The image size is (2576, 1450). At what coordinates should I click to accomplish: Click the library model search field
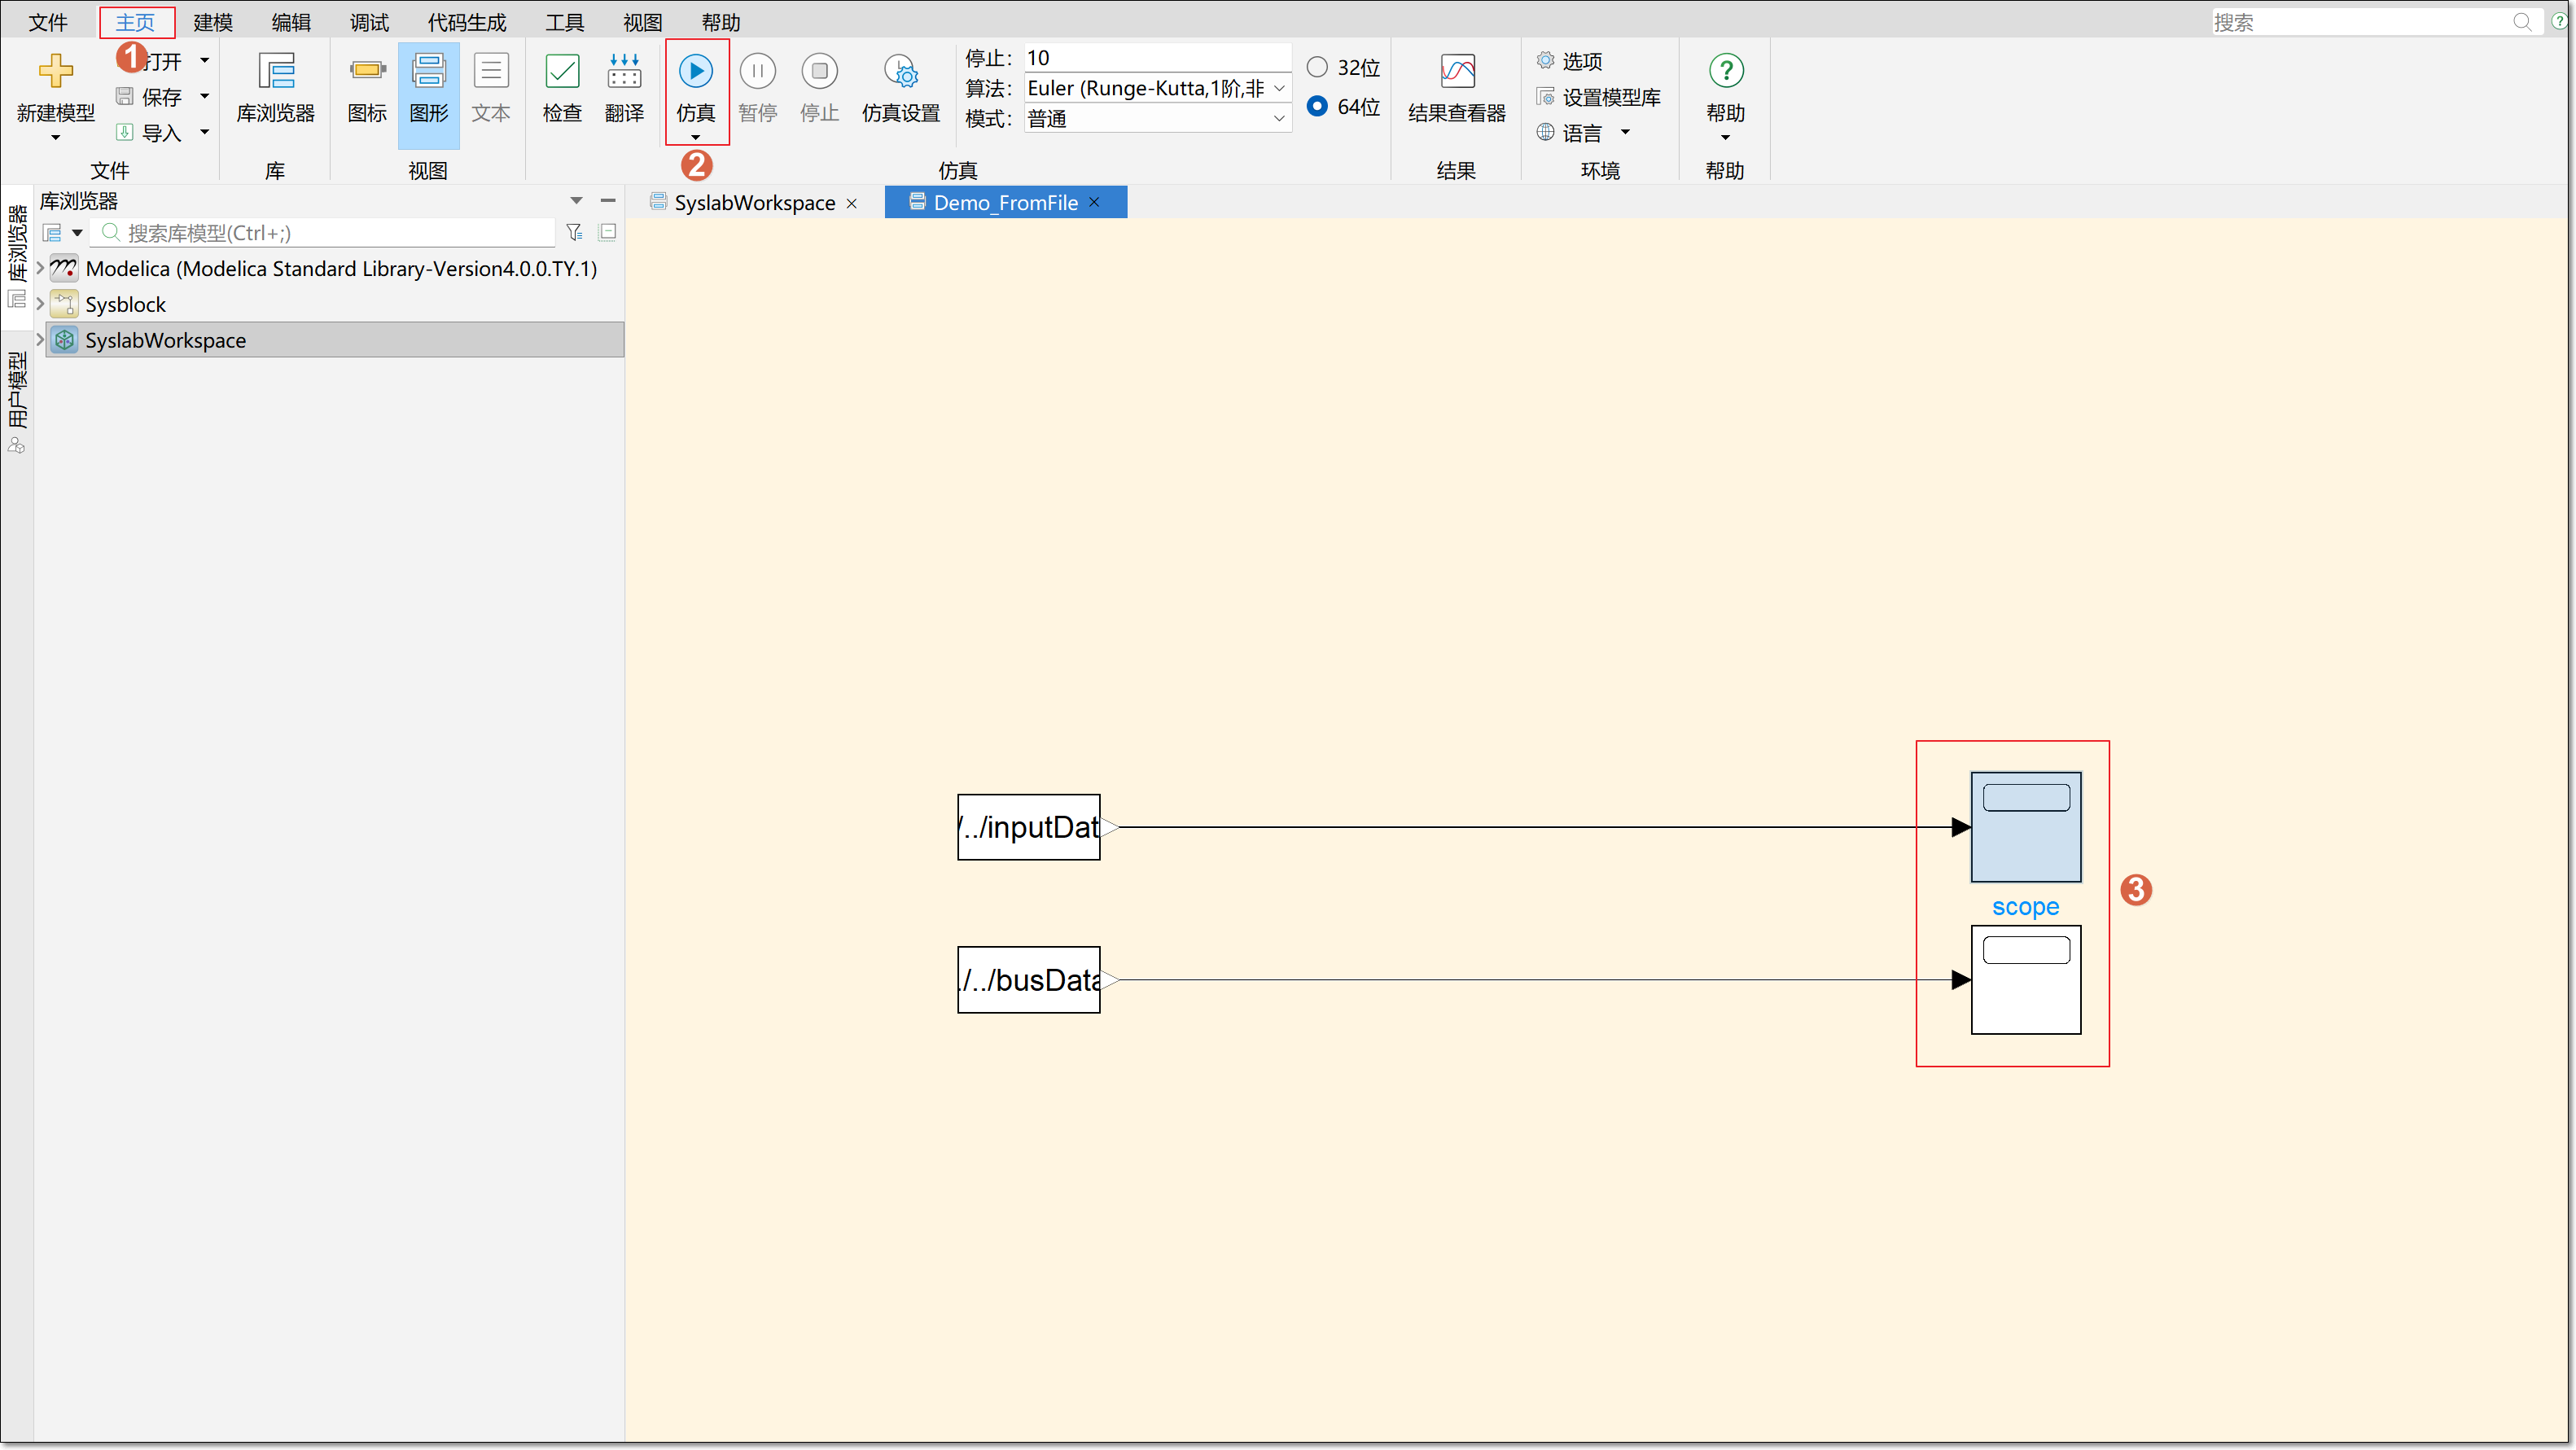[x=330, y=233]
